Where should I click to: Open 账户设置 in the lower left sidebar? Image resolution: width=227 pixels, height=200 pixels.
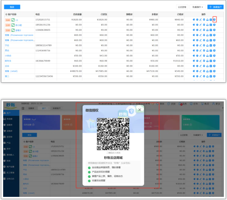[x=11, y=167]
